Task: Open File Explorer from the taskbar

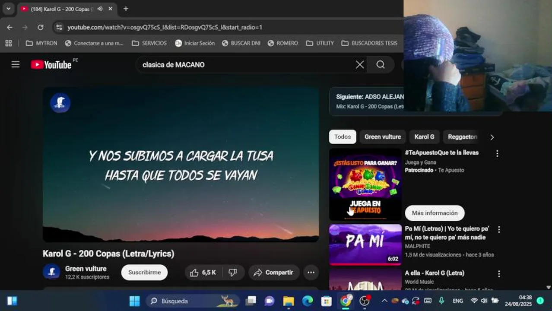Action: coord(289,301)
